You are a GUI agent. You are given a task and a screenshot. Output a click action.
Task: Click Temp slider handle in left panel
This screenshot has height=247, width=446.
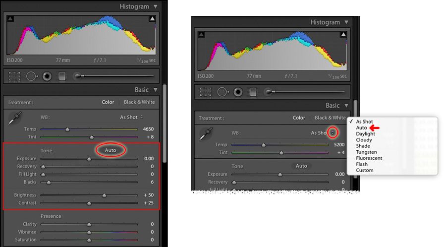[x=67, y=129]
